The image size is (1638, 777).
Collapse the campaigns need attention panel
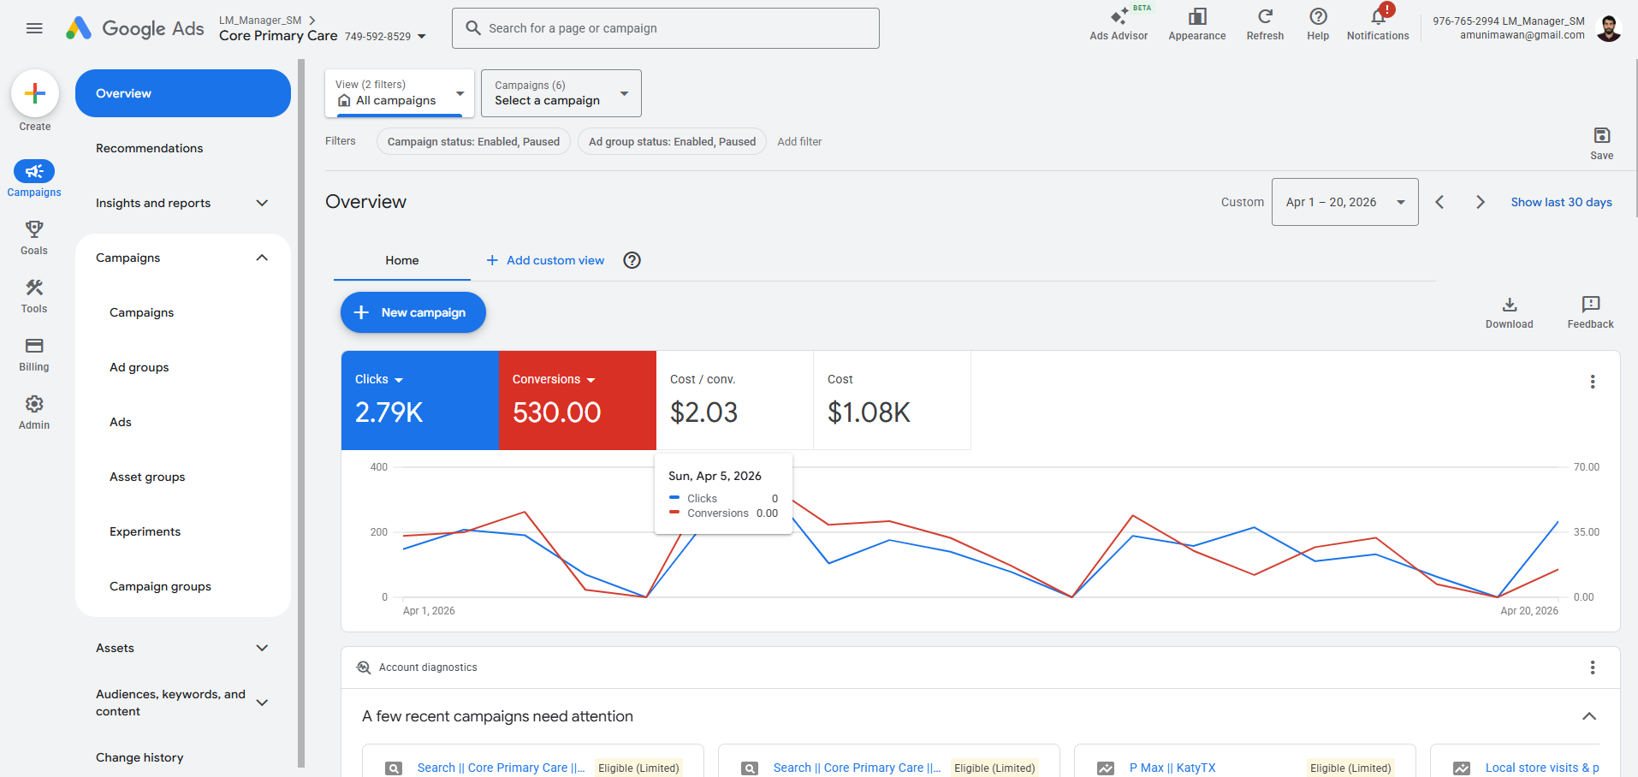tap(1588, 716)
